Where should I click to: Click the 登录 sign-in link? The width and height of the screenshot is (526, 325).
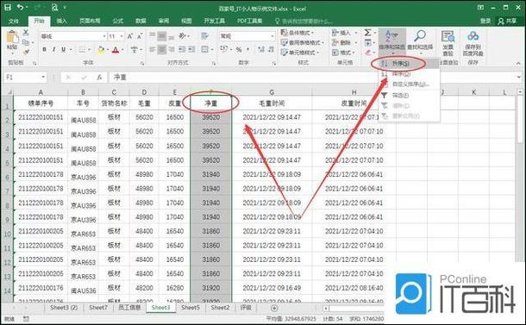pos(485,22)
